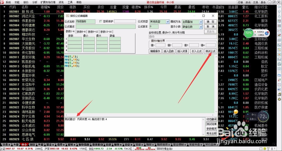
Task: Select the 002029 七匹狼 stock row
Action: click(134, 139)
